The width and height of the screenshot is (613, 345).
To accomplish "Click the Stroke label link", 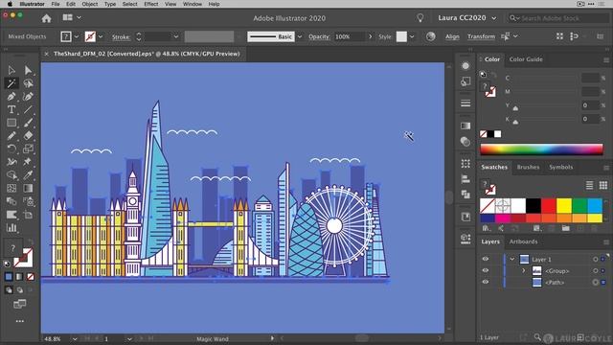I will pos(121,36).
